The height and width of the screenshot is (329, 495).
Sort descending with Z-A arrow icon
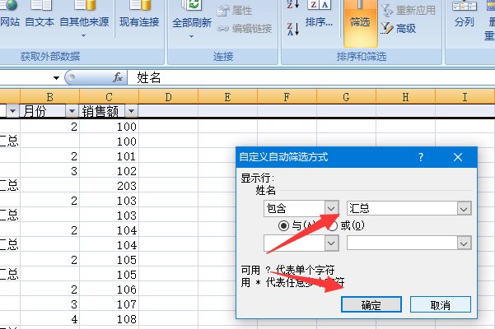pos(293,29)
